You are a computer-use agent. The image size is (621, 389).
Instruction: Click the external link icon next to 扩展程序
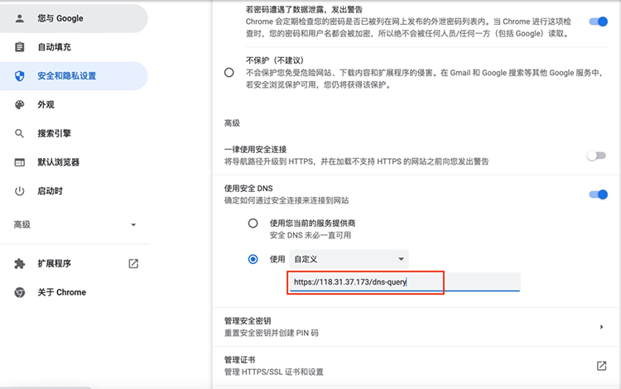click(133, 263)
